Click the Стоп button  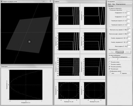tap(127, 52)
